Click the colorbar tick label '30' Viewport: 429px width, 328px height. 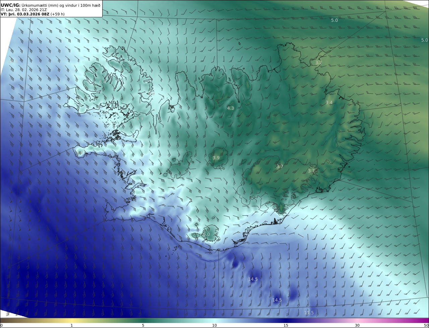pyautogui.click(x=357, y=325)
